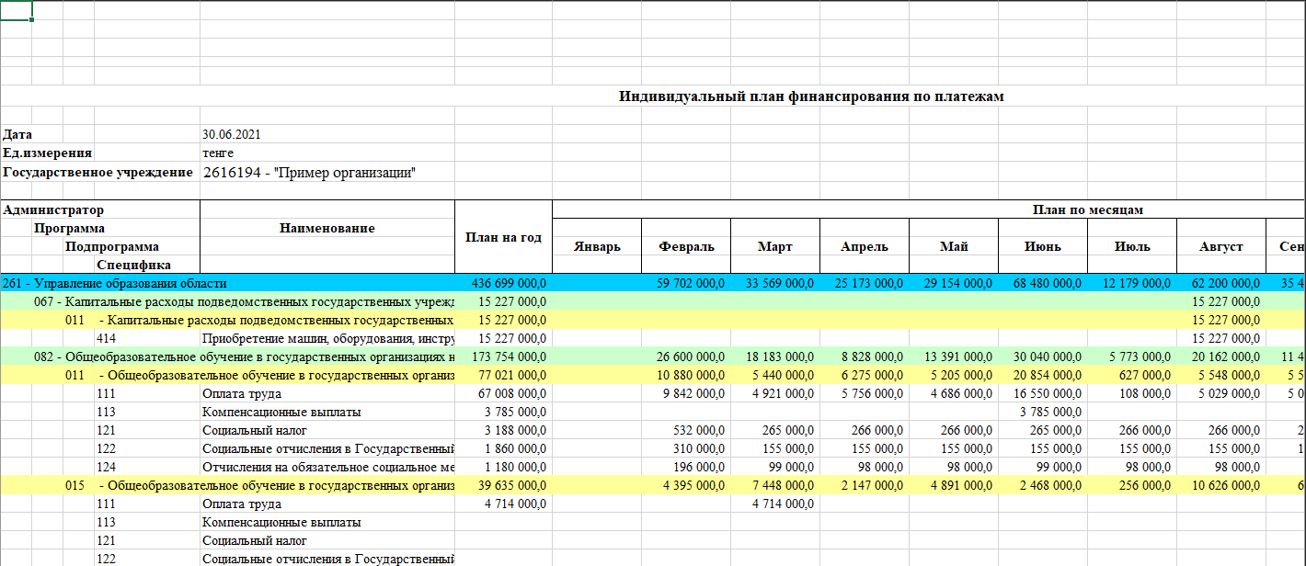Click the '082 - Общеобразовательное обучение' program row
The image size is (1306, 566).
244,357
